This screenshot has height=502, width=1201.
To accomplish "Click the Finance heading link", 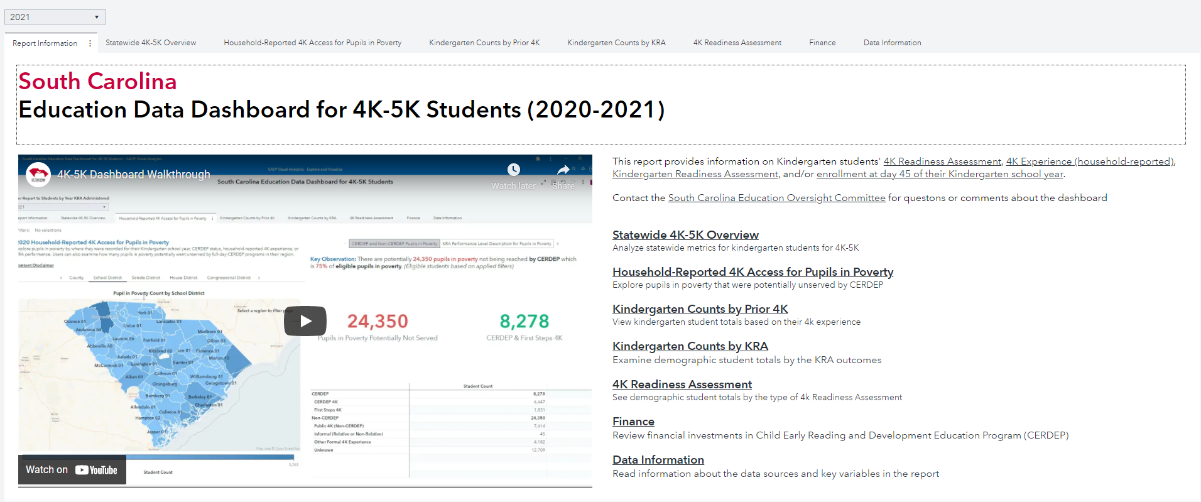I will tap(633, 422).
